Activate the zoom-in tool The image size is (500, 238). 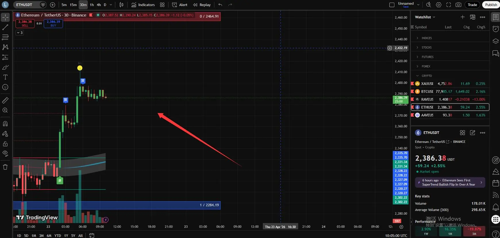[x=5, y=110]
